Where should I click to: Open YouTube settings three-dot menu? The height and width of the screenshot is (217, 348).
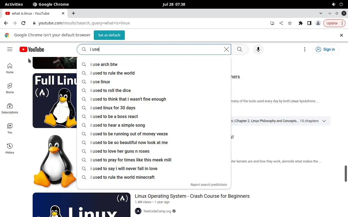point(305,49)
